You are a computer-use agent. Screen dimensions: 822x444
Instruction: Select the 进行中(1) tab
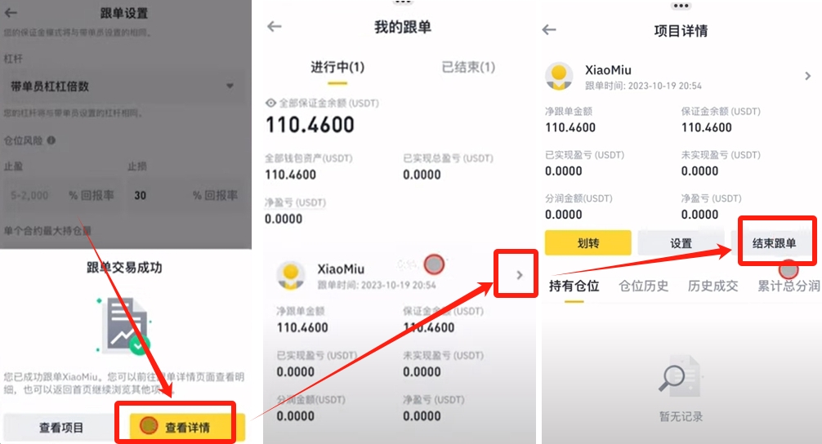coord(337,67)
